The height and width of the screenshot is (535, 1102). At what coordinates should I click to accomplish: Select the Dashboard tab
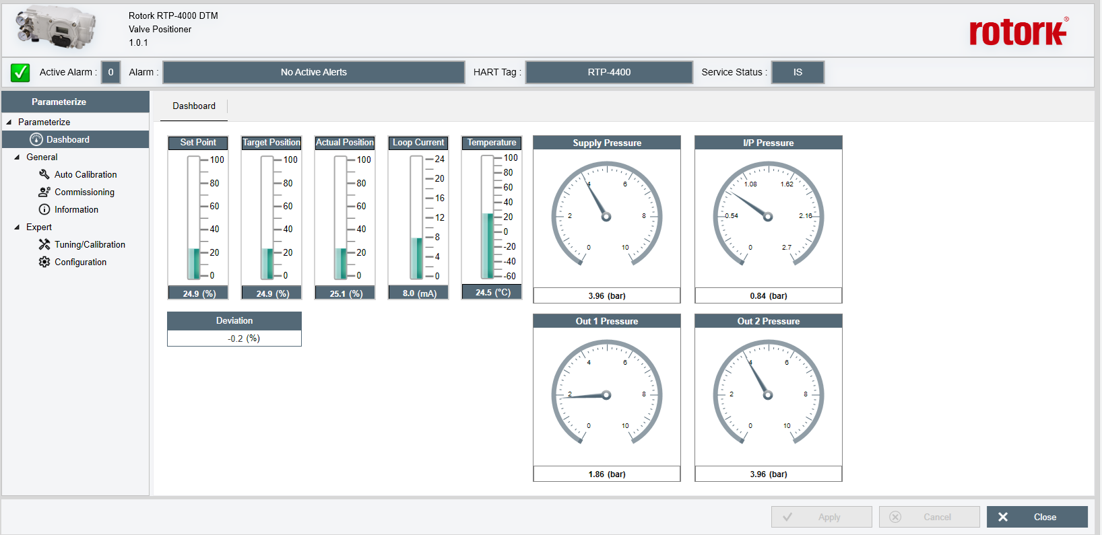(194, 106)
